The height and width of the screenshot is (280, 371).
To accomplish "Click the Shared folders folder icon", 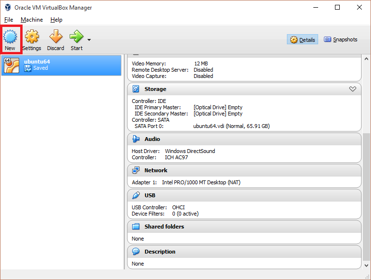I will [136, 227].
